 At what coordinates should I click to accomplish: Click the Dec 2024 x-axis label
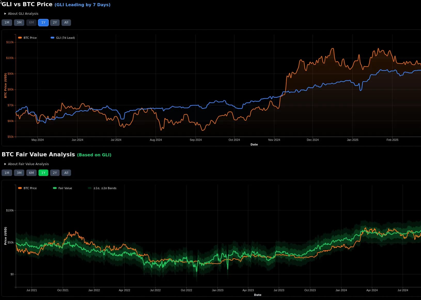pyautogui.click(x=313, y=140)
